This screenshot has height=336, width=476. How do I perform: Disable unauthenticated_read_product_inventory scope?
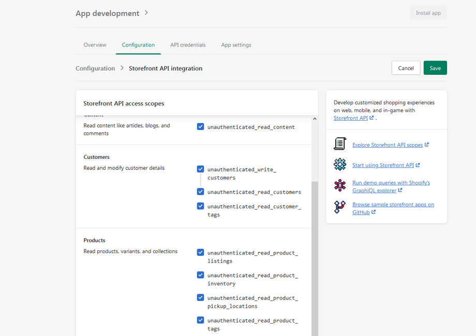[200, 275]
